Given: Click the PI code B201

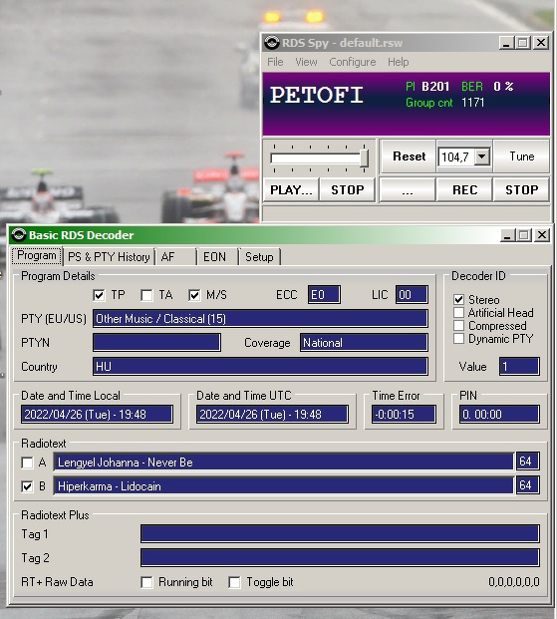Looking at the screenshot, I should (x=435, y=87).
